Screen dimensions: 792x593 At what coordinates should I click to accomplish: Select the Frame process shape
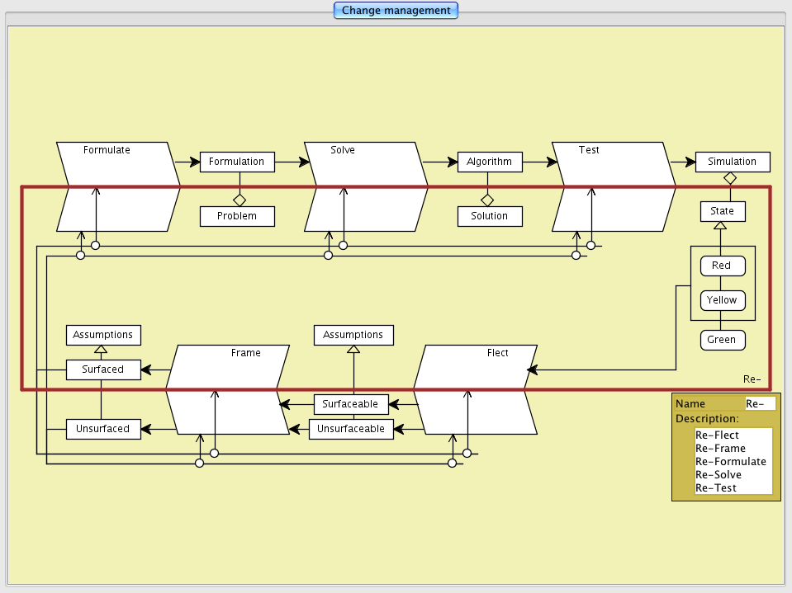[x=228, y=389]
